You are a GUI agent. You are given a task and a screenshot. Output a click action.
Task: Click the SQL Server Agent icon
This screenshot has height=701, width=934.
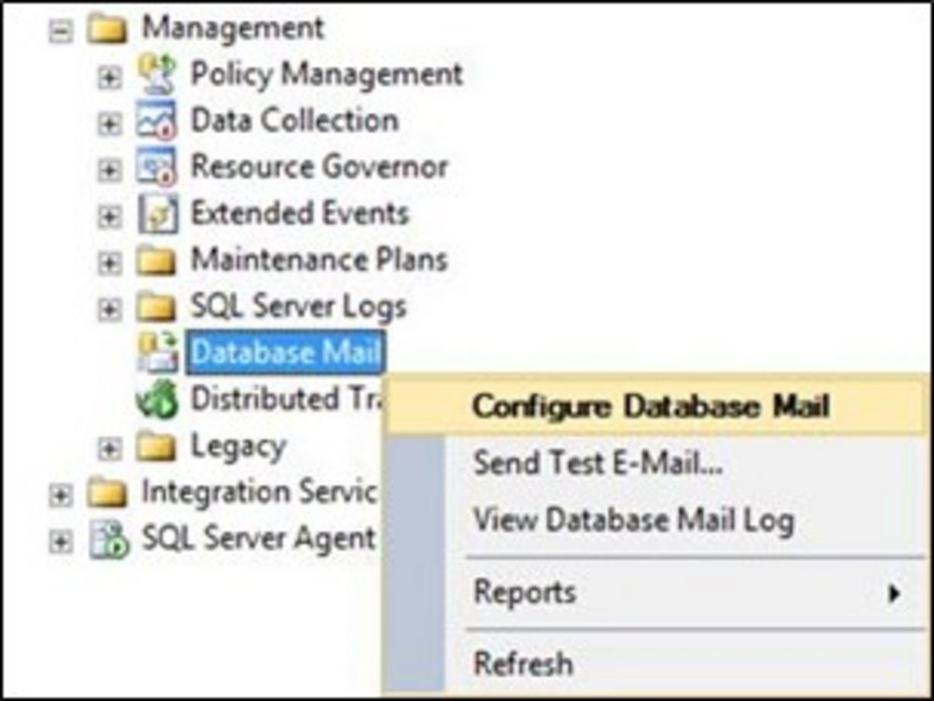pos(108,539)
